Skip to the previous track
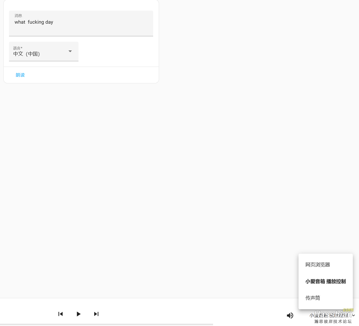Viewport: 359px width, 326px height. click(60, 314)
